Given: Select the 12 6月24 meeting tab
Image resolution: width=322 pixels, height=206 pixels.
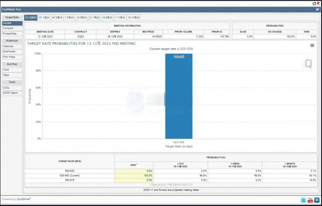Looking at the screenshot, I should (x=82, y=18).
